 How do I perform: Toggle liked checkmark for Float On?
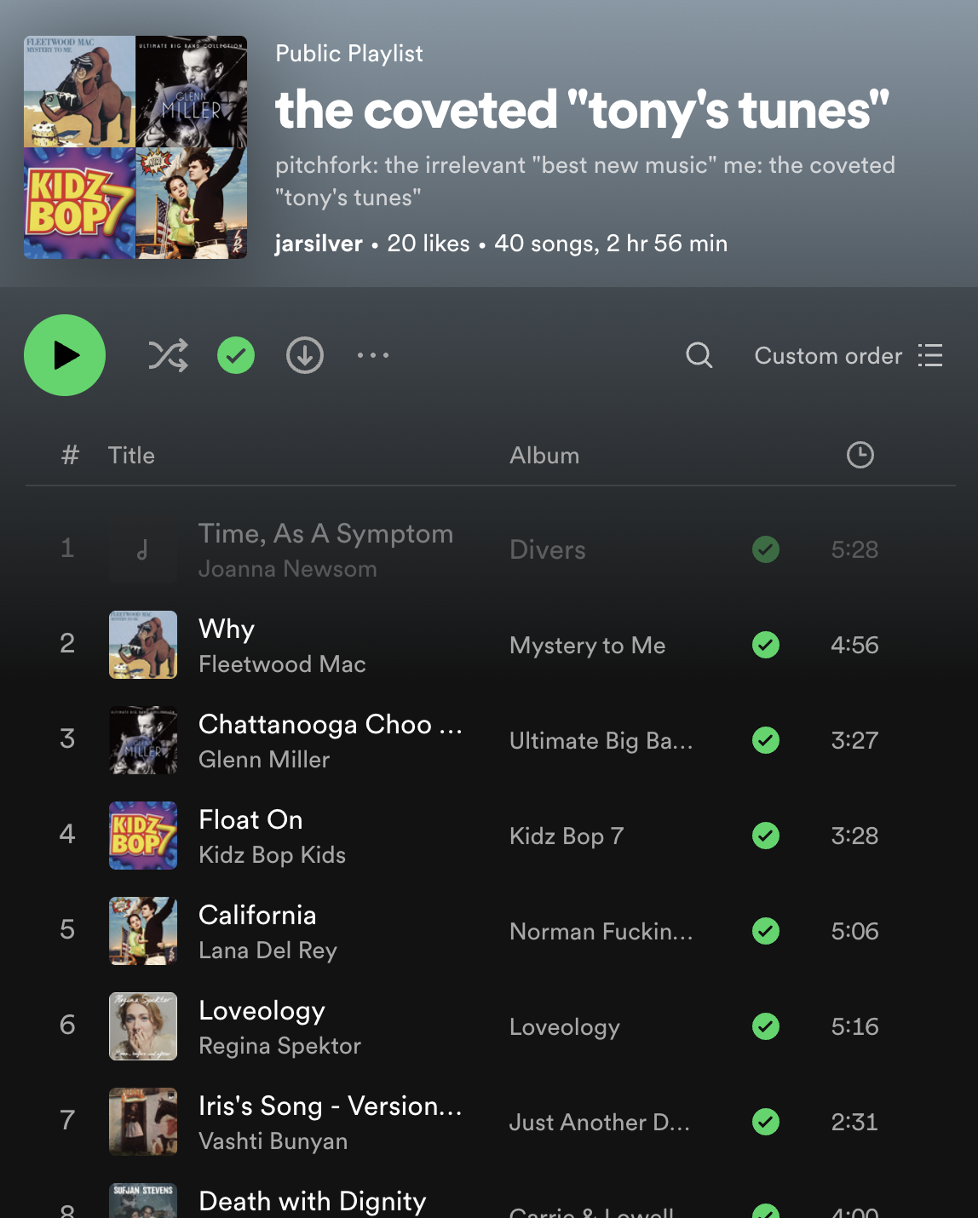766,836
